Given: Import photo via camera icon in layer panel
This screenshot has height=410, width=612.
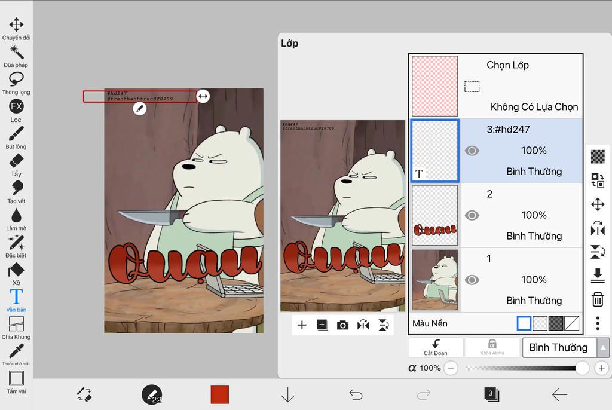Looking at the screenshot, I should 342,325.
